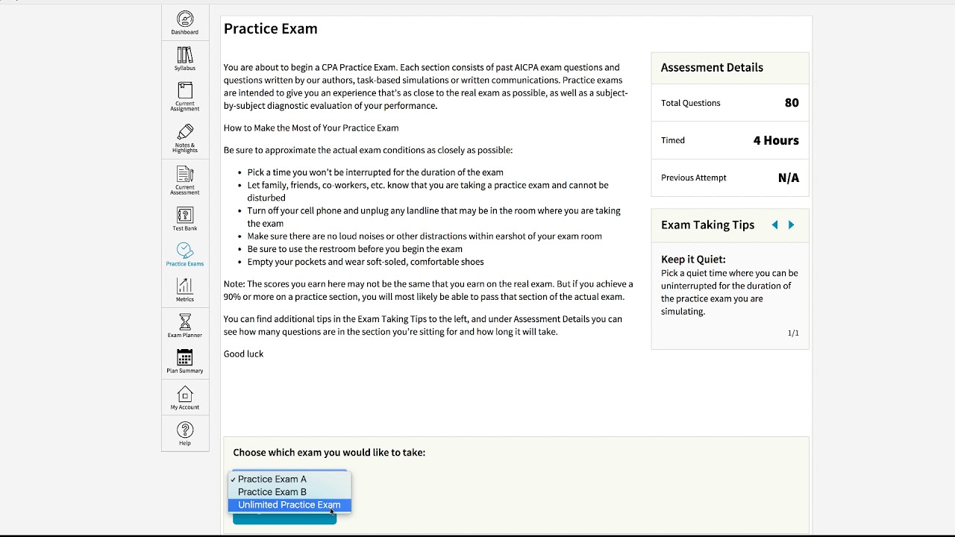This screenshot has width=955, height=537.
Task: View the Metrics chart icon
Action: (x=185, y=287)
